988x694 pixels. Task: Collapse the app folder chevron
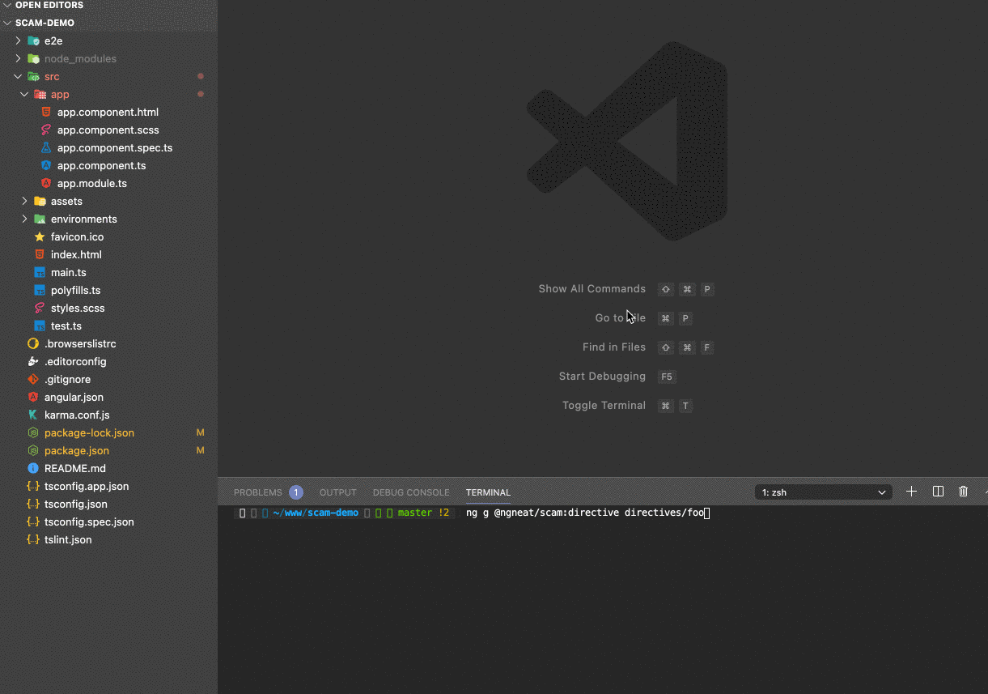click(x=24, y=94)
